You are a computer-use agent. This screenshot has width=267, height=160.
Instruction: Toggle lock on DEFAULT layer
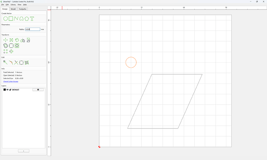click(x=10, y=90)
